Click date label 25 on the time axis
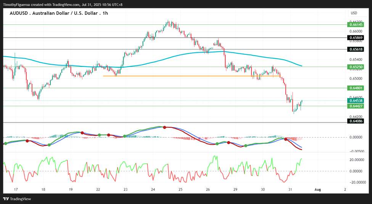This screenshot has height=204, width=372. click(180, 190)
